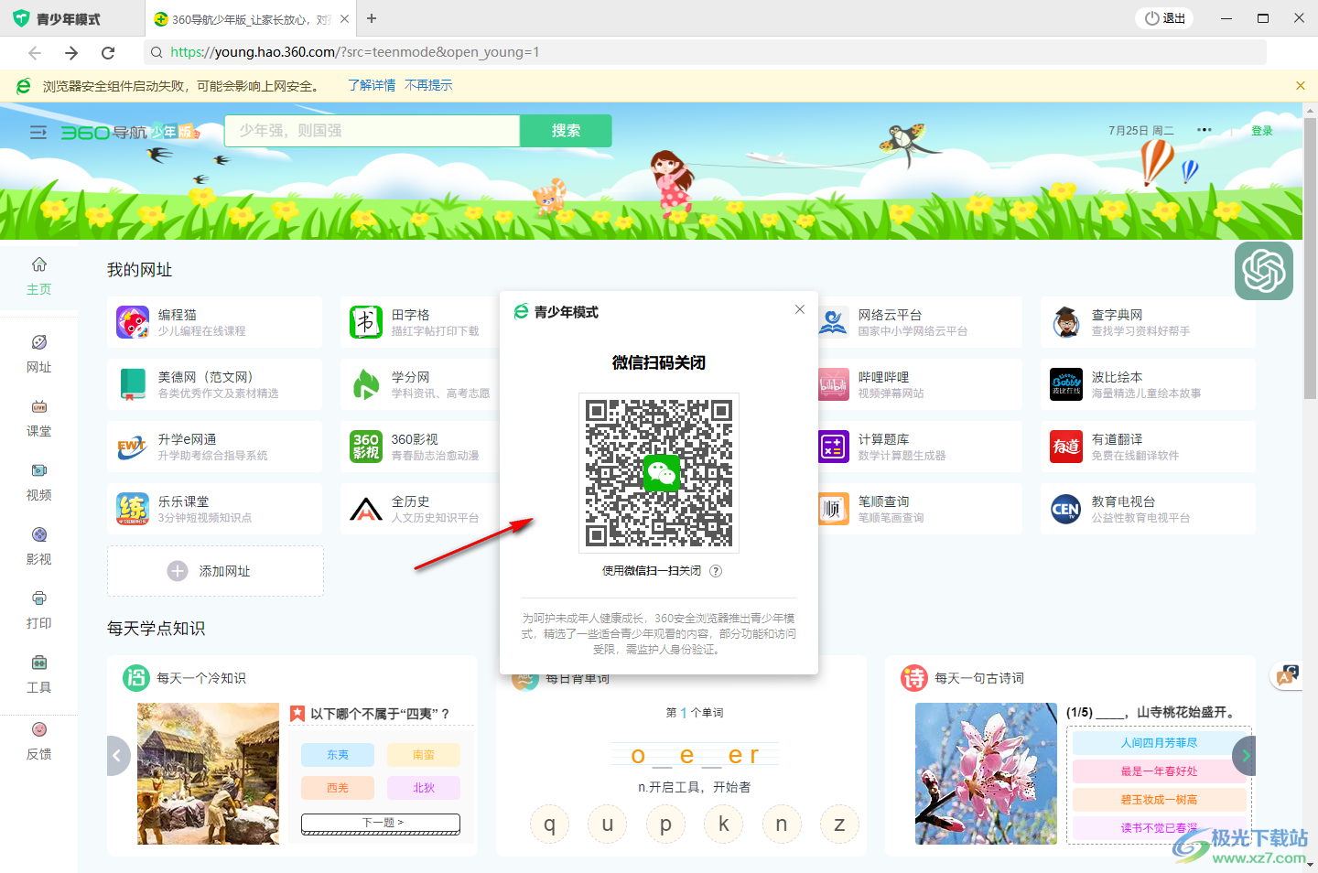The image size is (1318, 873).
Task: Open 升学e网通 icon
Action: (x=133, y=447)
